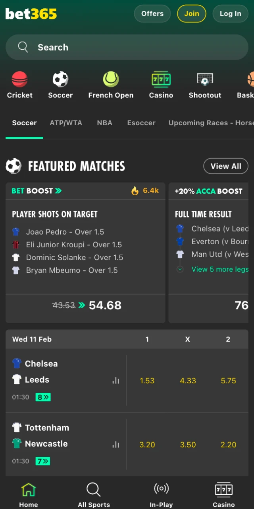This screenshot has width=254, height=509.
Task: Select All Sports in the bottom bar
Action: tap(93, 493)
